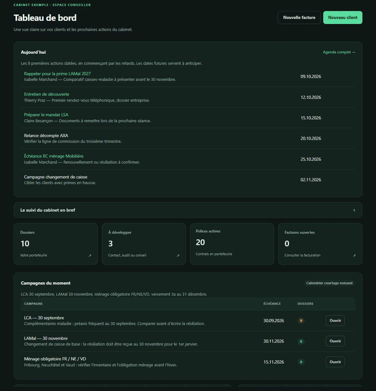Click the campaign deadline 15.11.2026
Viewport: 376px width, 391px height.
274,362
